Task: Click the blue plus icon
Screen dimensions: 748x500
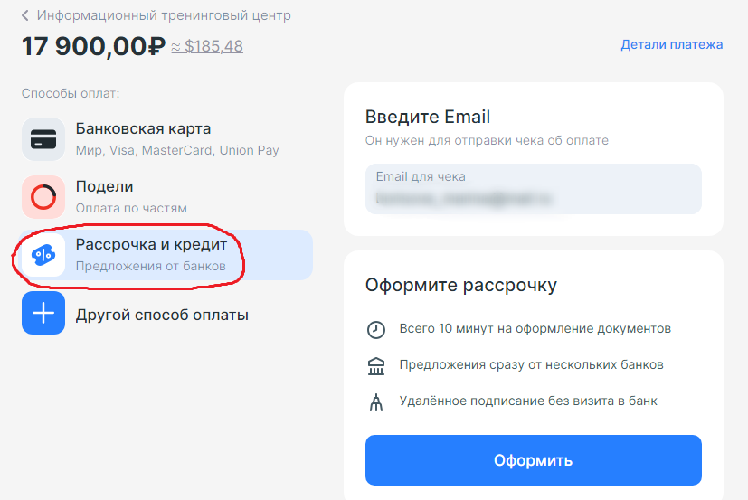Action: [x=43, y=313]
